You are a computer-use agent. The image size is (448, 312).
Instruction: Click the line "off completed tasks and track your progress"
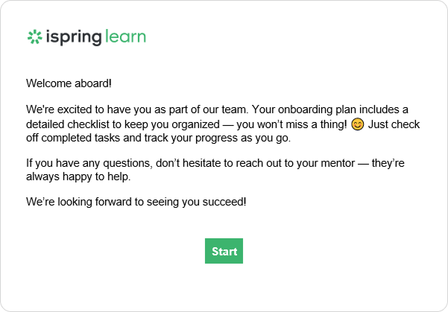158,138
